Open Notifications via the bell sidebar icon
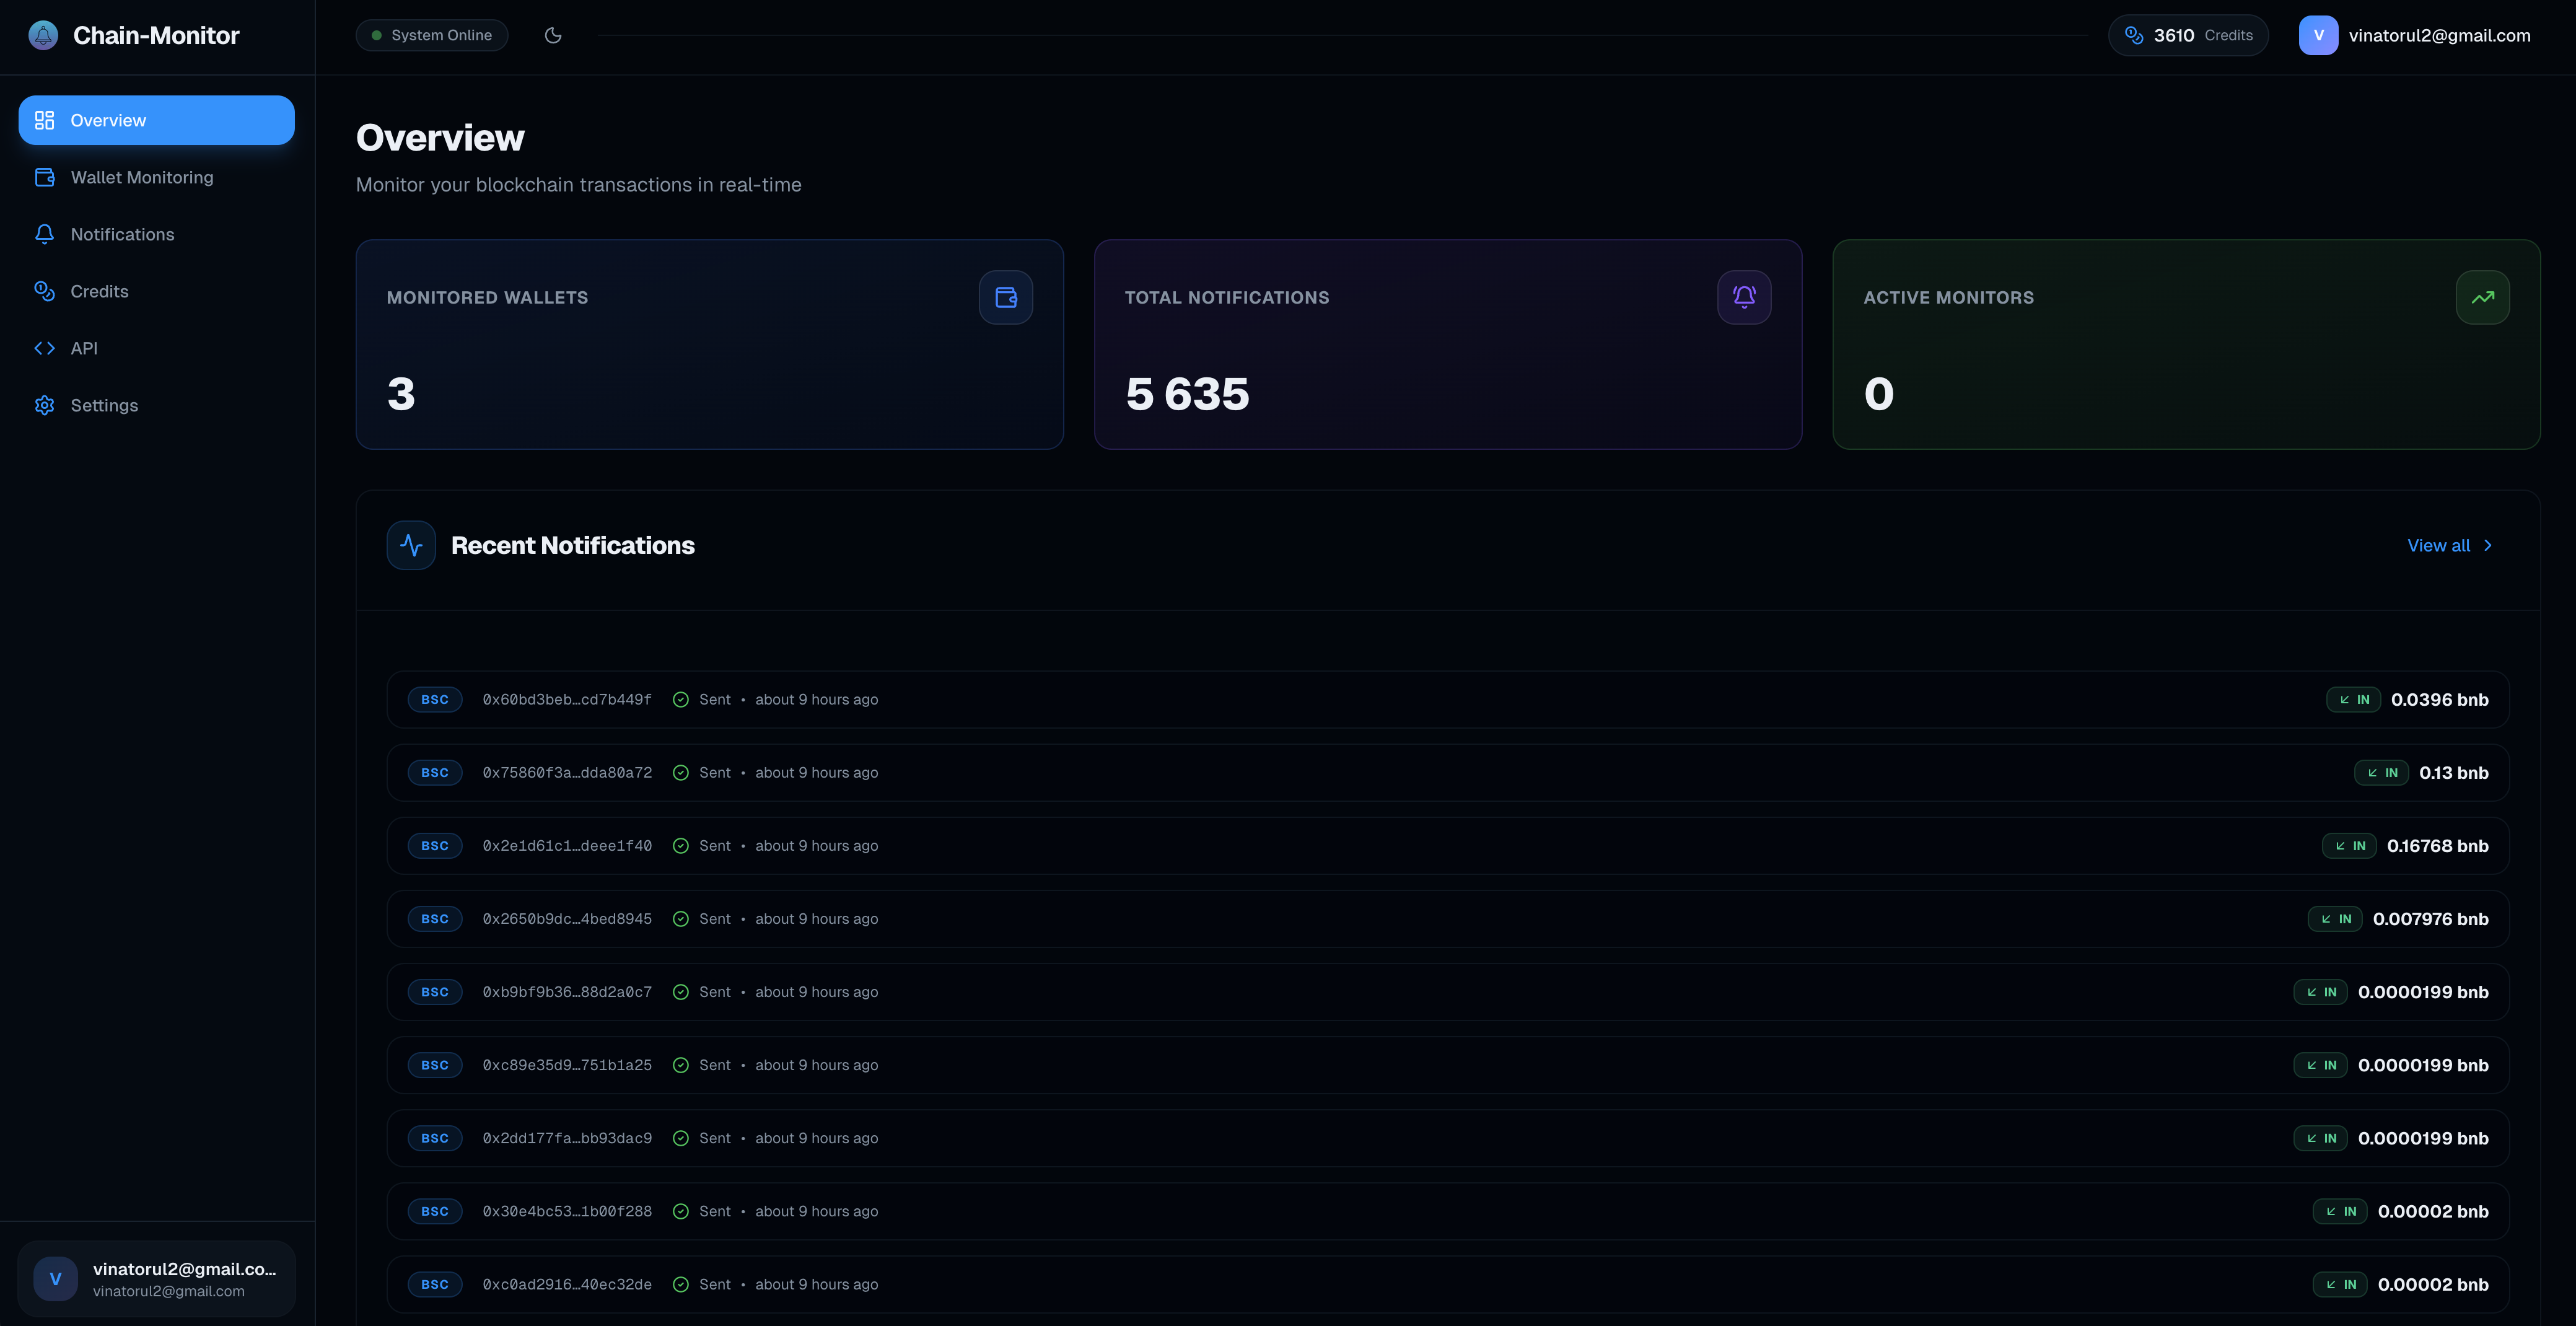This screenshot has width=2576, height=1326. click(x=44, y=234)
